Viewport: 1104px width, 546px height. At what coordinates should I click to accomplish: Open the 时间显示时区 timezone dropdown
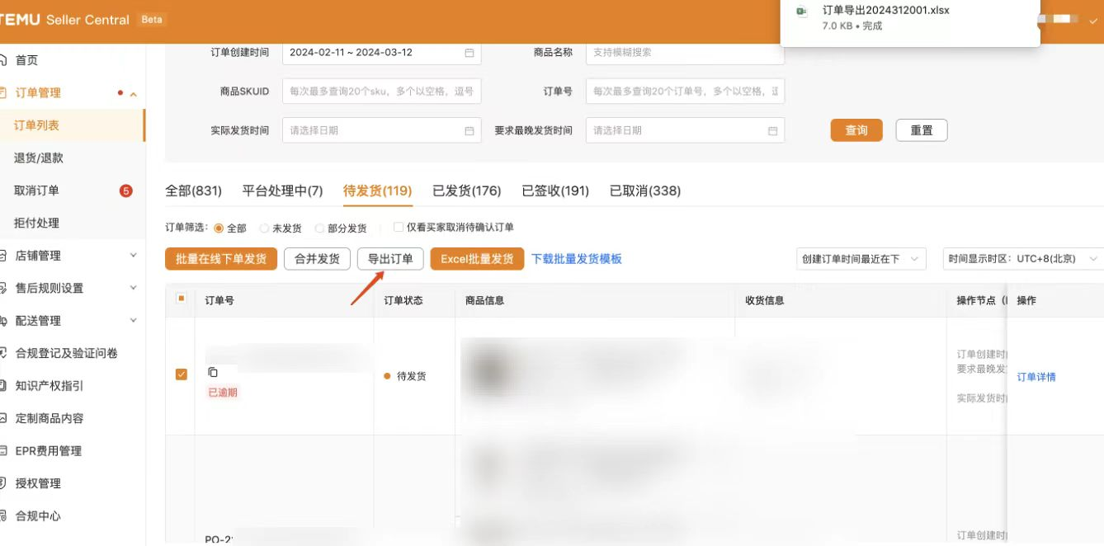(x=1022, y=259)
